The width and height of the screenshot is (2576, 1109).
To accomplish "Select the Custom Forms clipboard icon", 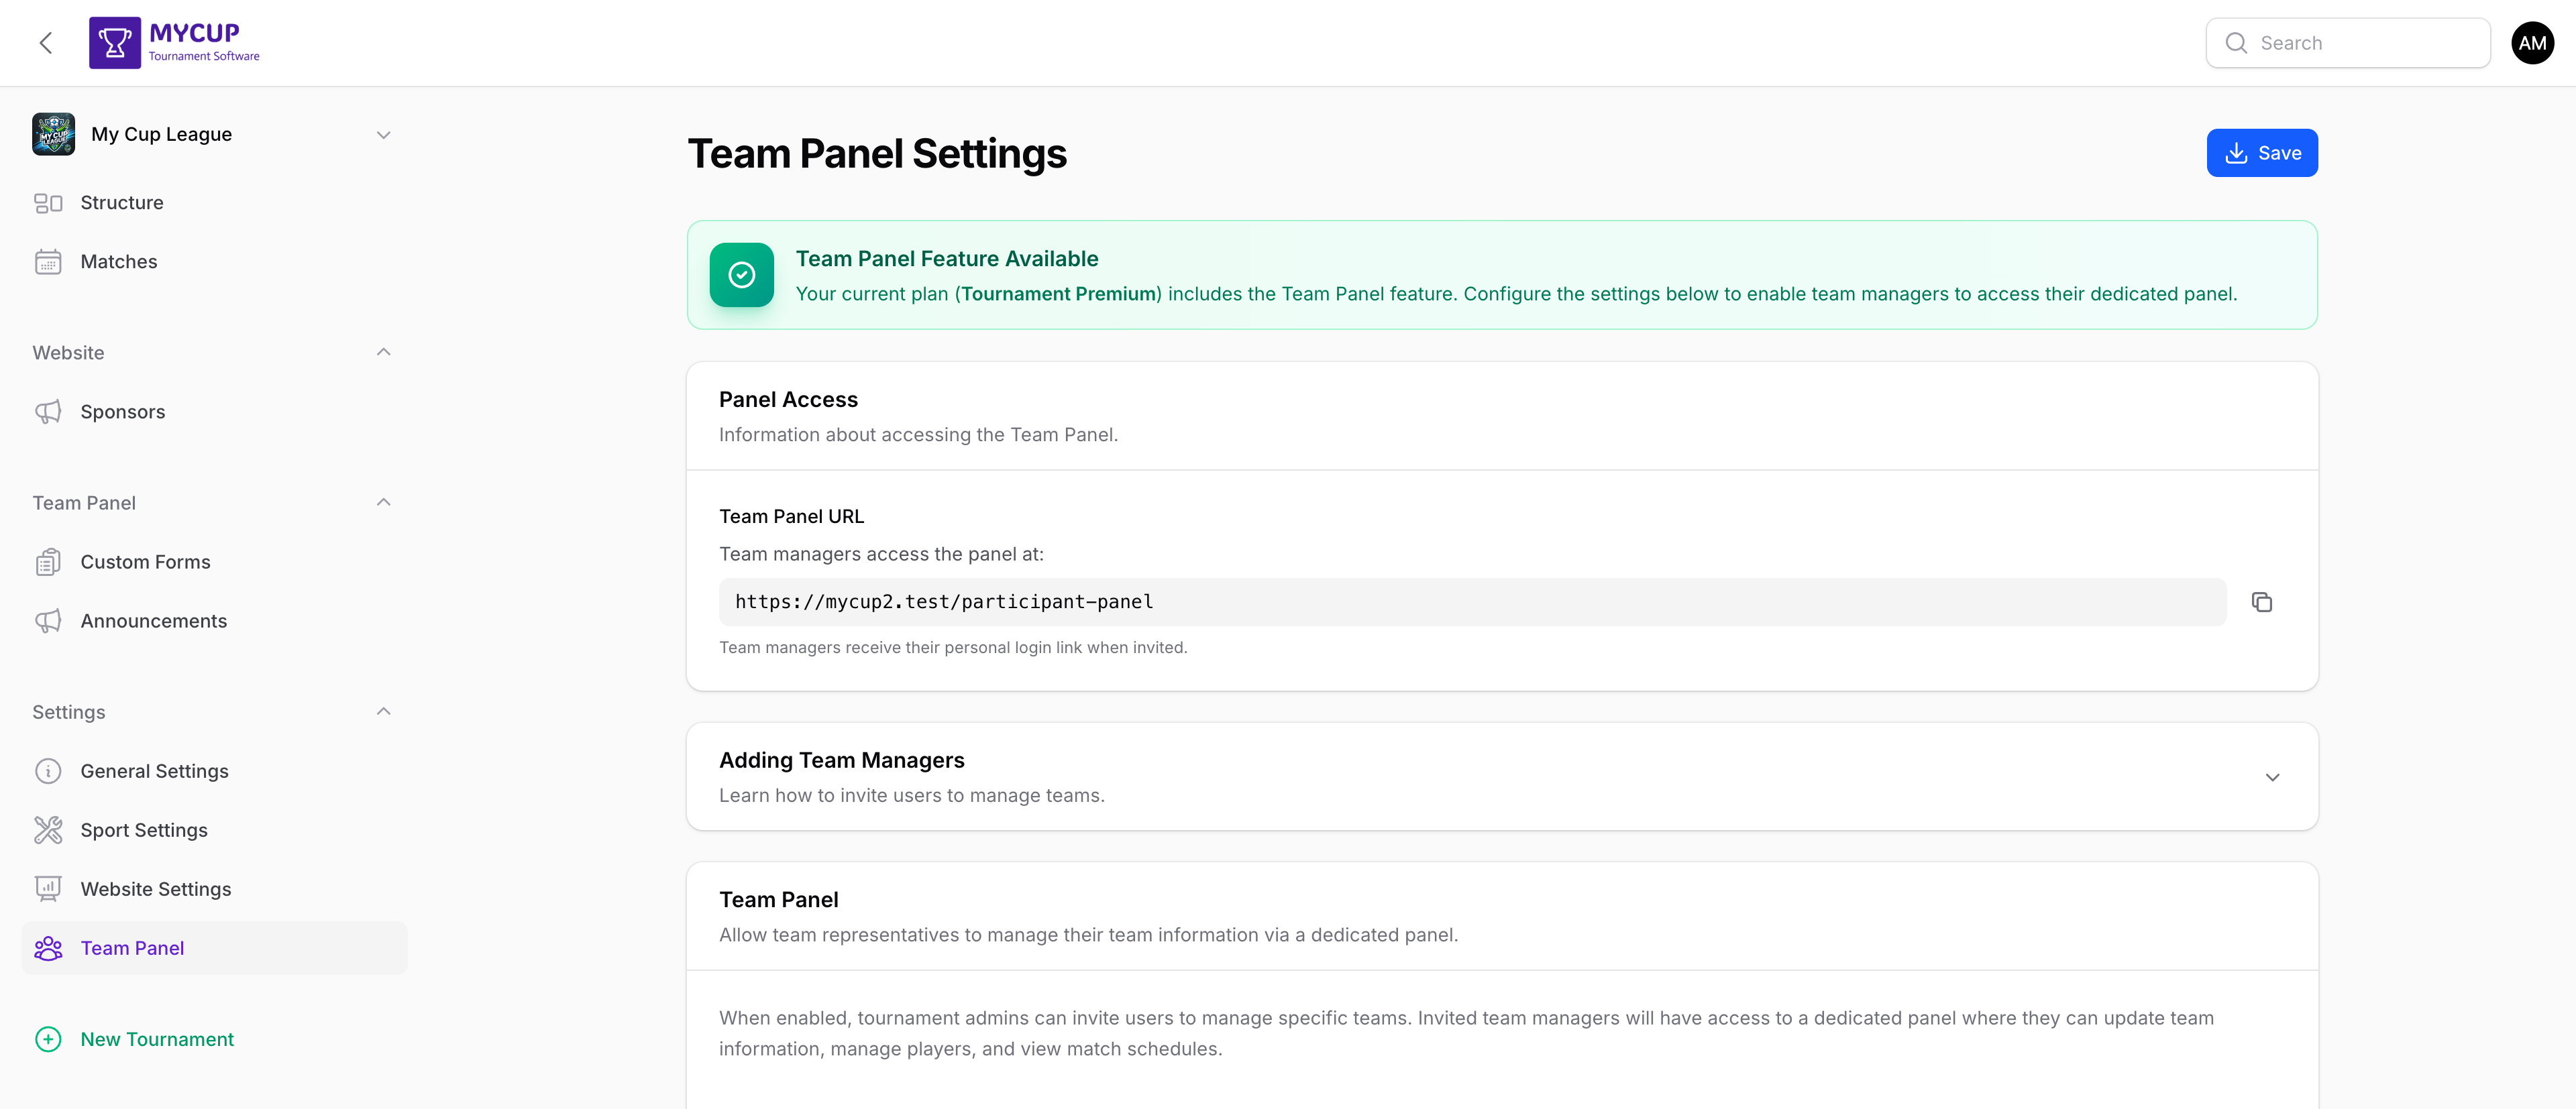I will click(48, 561).
